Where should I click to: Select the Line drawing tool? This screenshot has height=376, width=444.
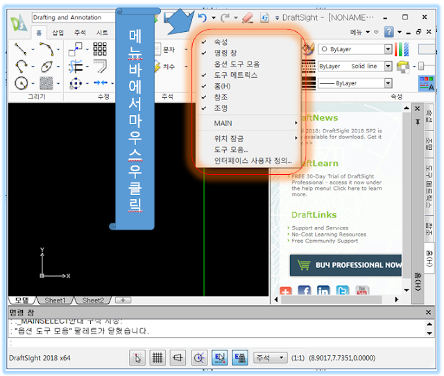(x=20, y=49)
